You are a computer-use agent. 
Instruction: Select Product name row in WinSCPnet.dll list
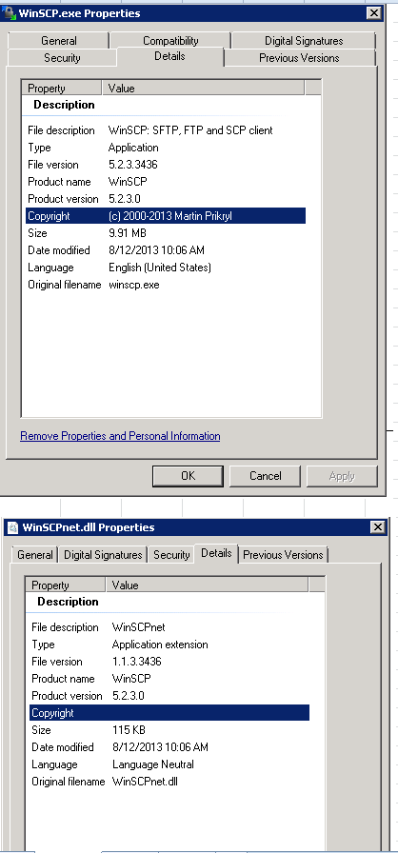169,679
